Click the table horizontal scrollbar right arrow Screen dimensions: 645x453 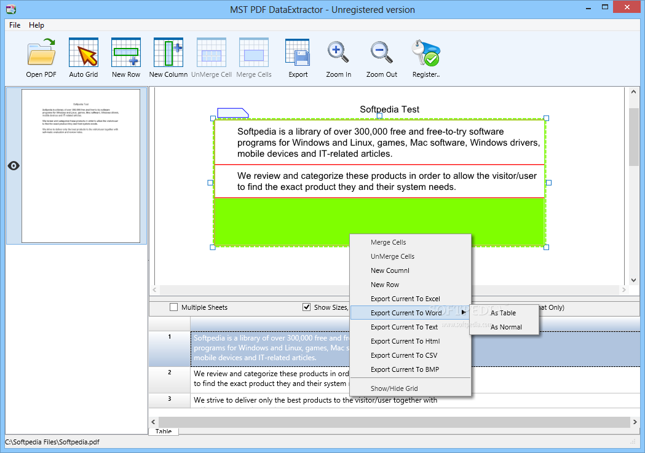pos(635,422)
